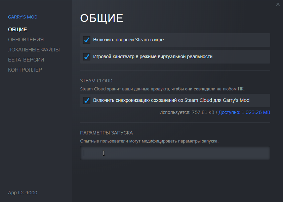Select the ОБЩИЕ tab in sidebar

pyautogui.click(x=17, y=30)
